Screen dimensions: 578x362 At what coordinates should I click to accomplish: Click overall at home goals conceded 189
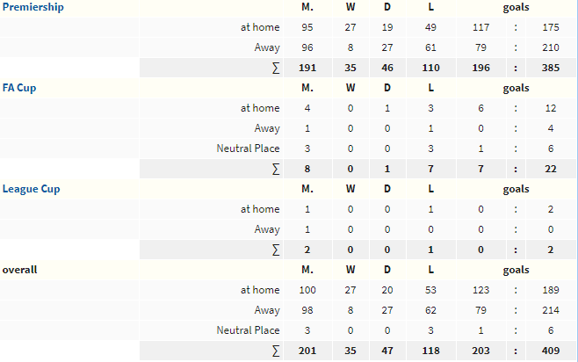(551, 290)
